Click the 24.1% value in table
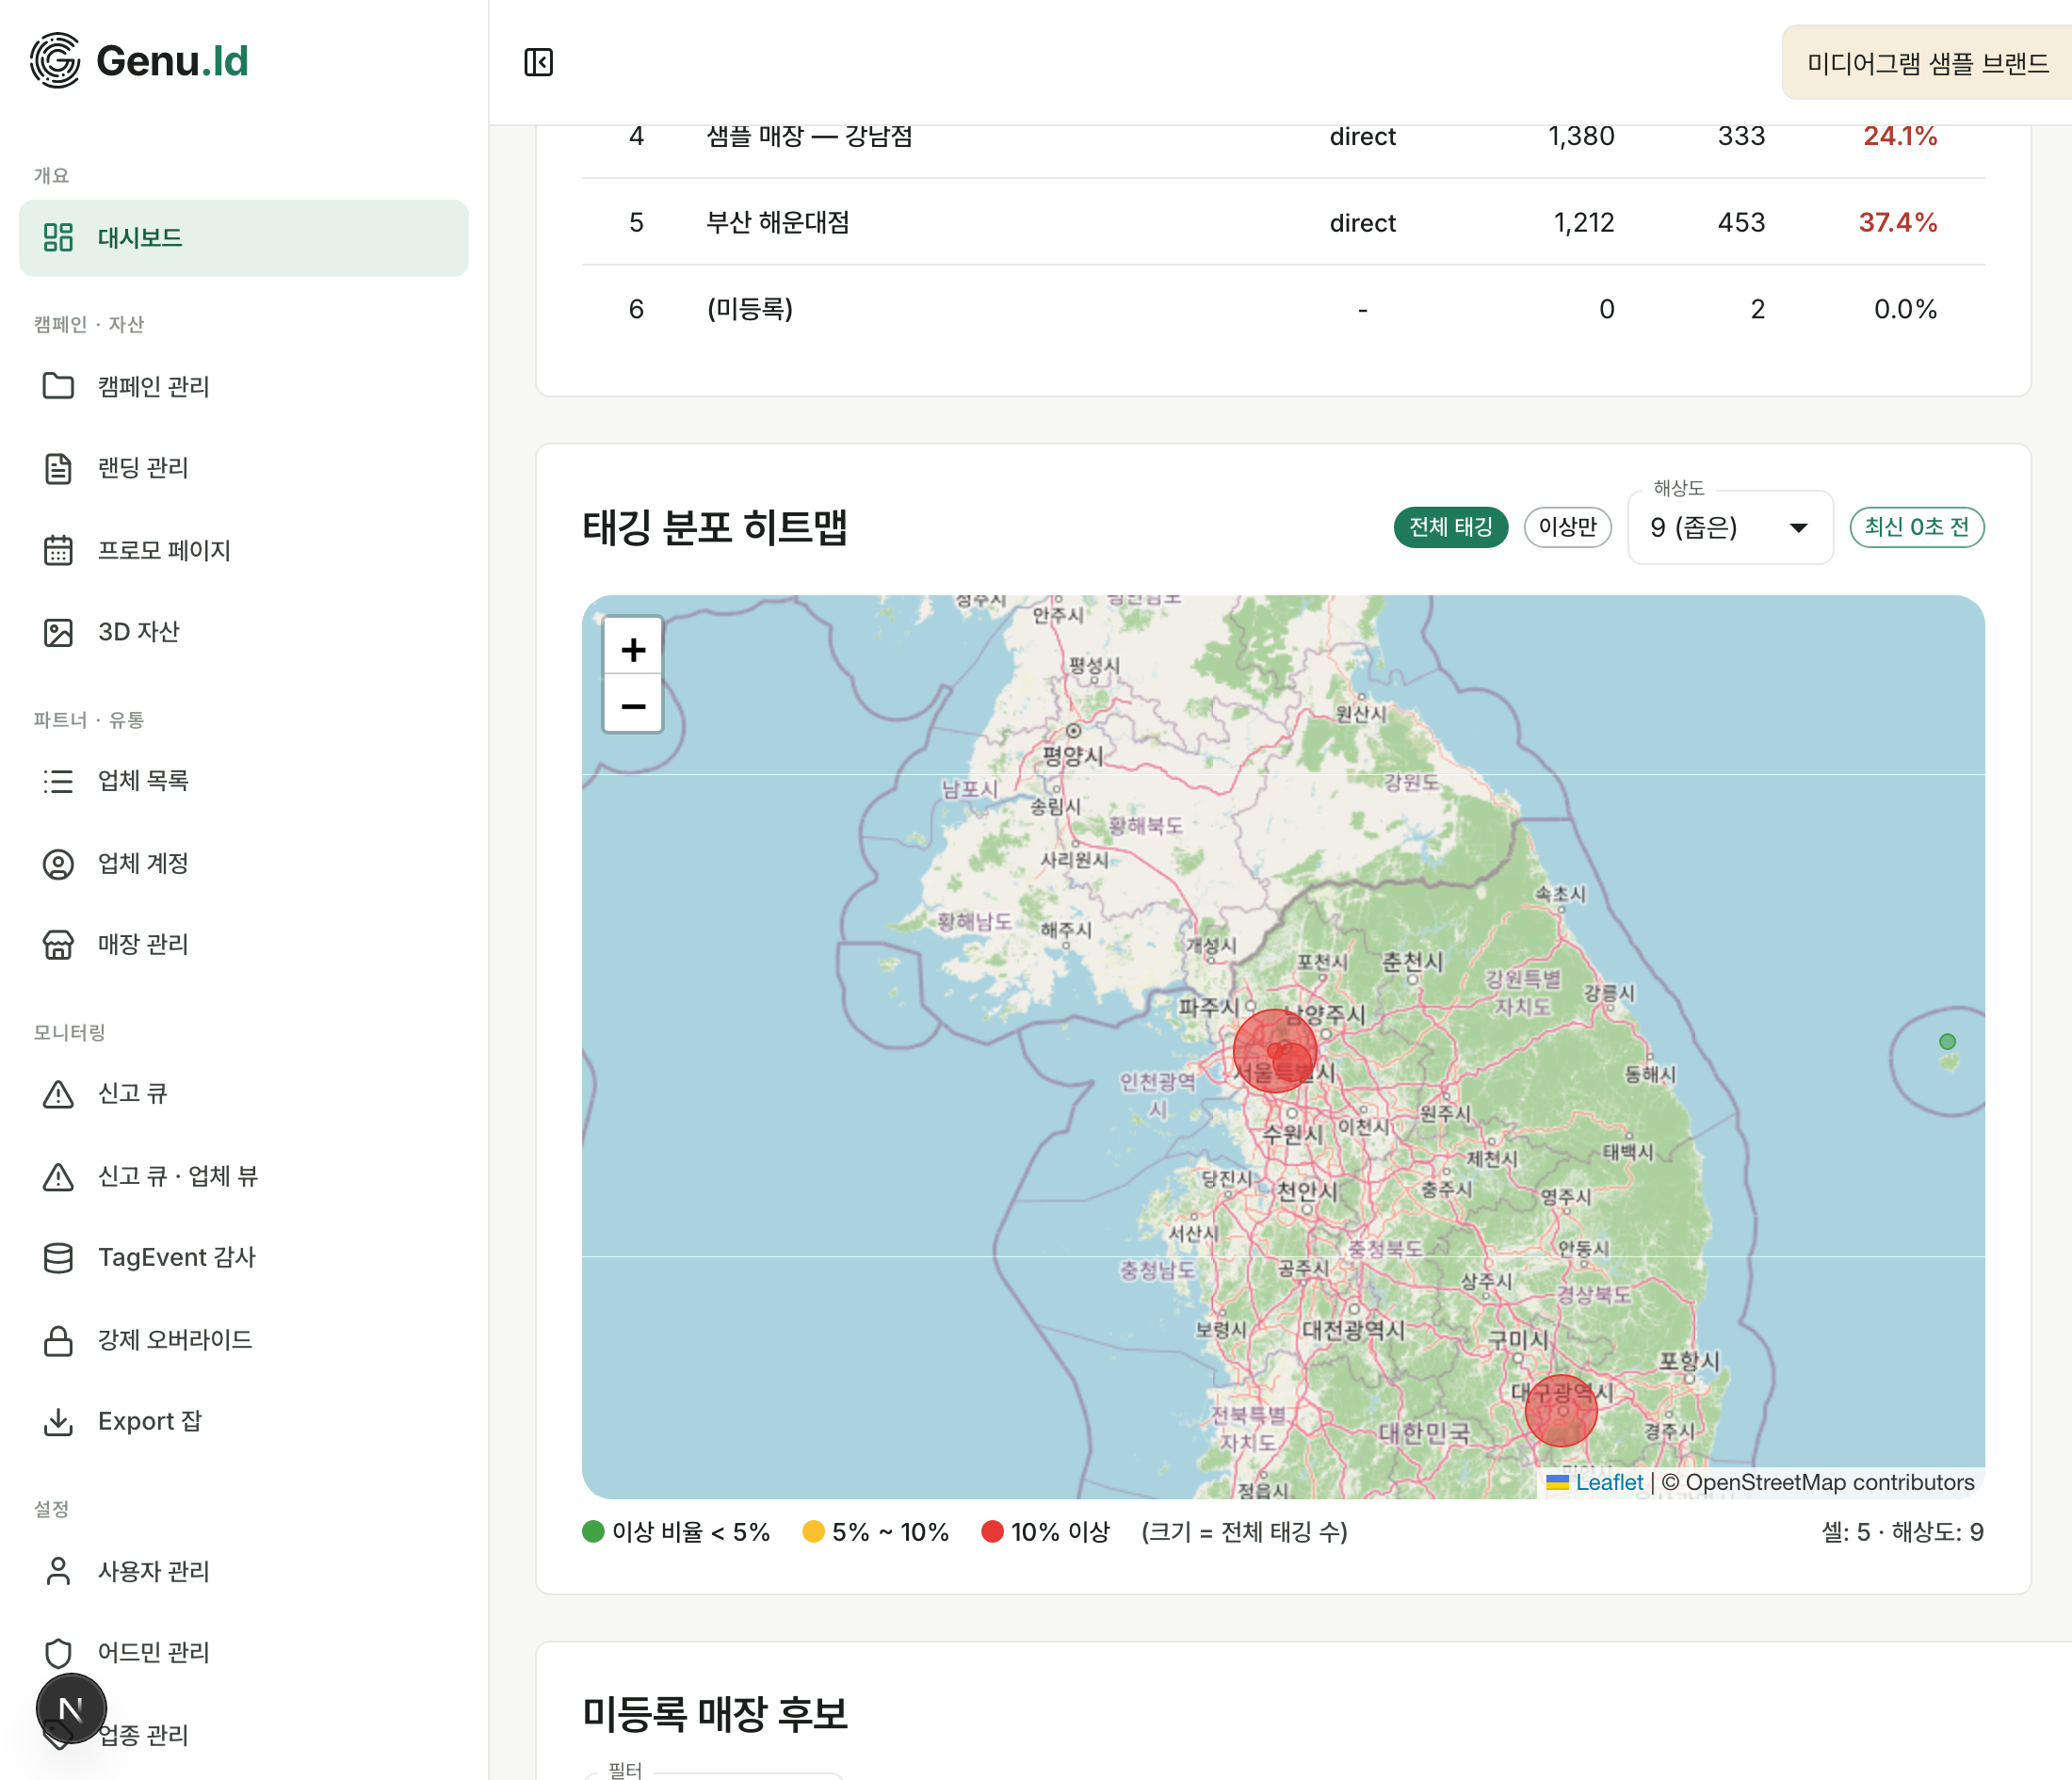The height and width of the screenshot is (1780, 2072). pos(1900,135)
